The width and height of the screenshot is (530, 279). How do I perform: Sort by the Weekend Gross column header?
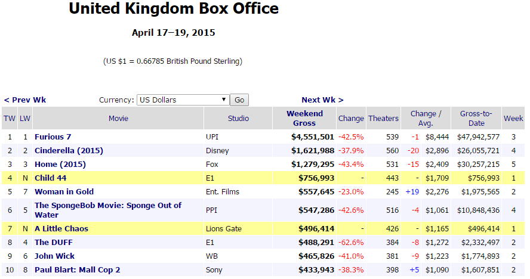coord(304,118)
